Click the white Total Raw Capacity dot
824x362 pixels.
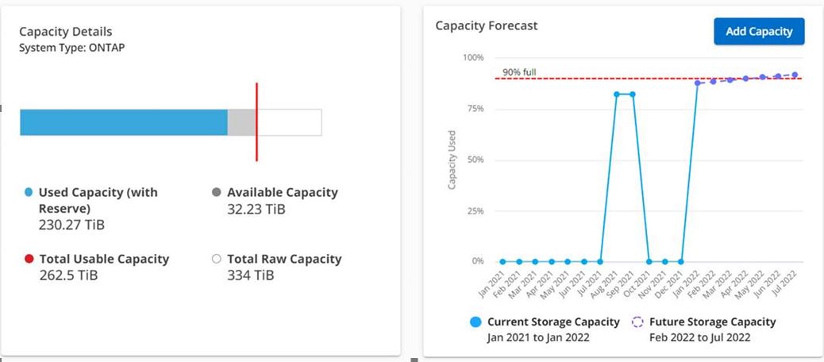click(x=217, y=259)
